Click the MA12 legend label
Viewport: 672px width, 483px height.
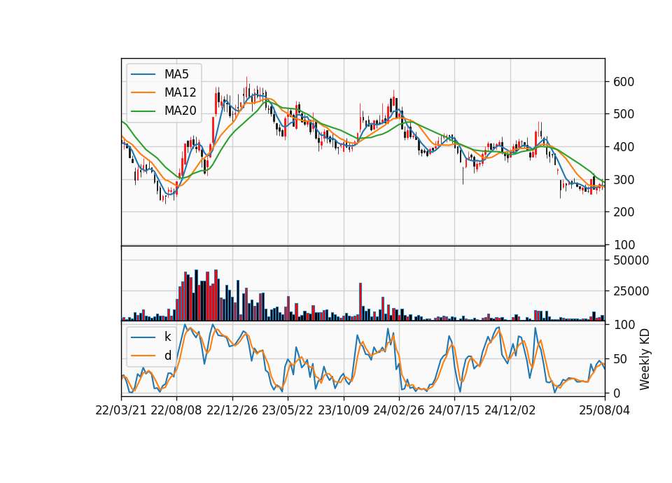click(180, 92)
